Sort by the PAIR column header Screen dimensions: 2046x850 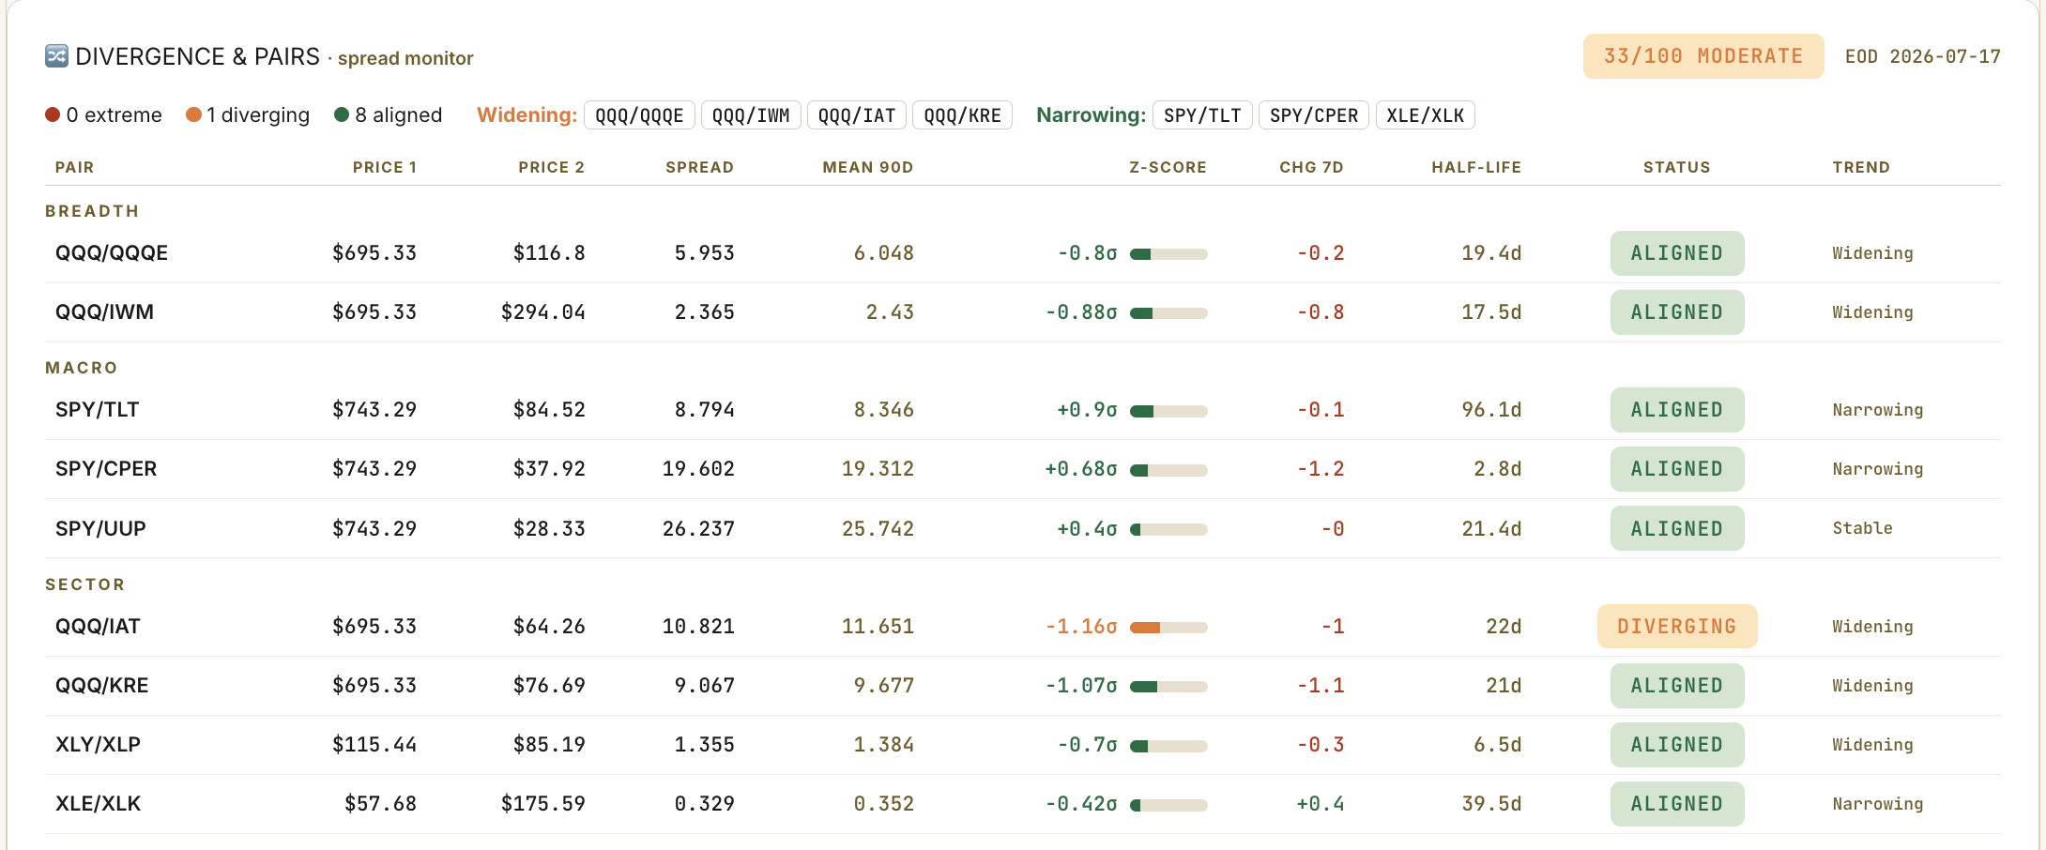[74, 167]
